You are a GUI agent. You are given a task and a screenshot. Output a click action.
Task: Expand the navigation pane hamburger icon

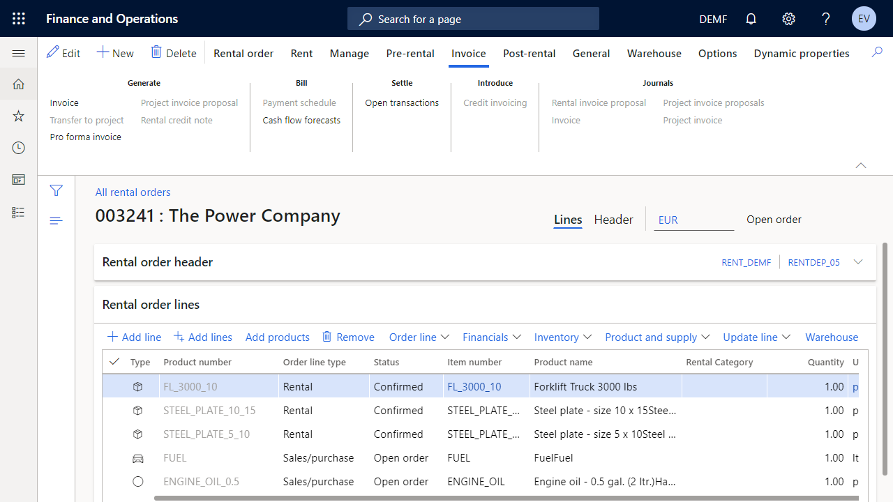click(x=19, y=53)
